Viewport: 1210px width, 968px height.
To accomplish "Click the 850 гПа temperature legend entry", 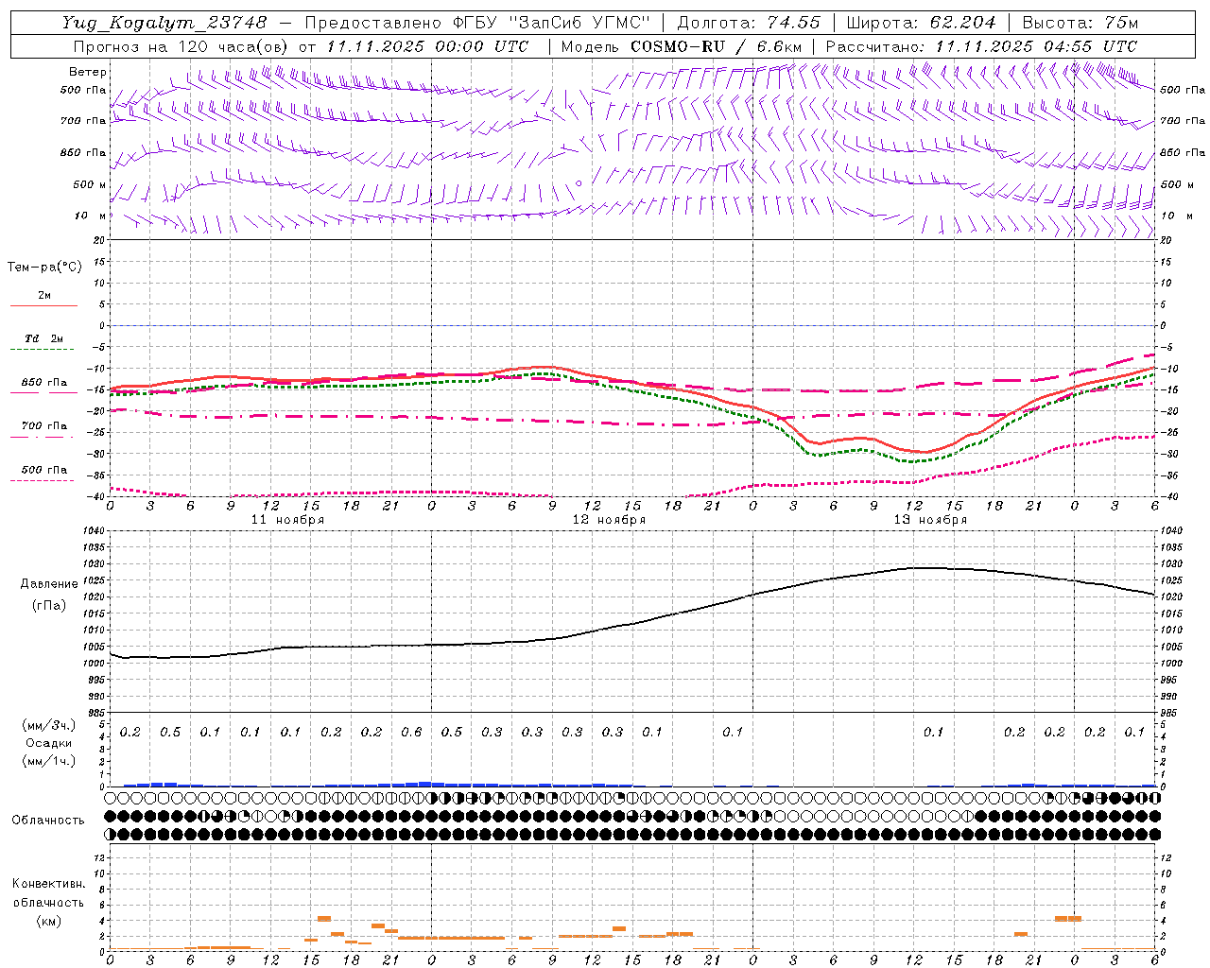I will 44,383.
